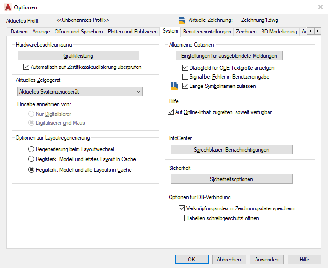
Task: Open the Aktuelles Systemzeigegerät dropdown
Action: click(x=79, y=92)
